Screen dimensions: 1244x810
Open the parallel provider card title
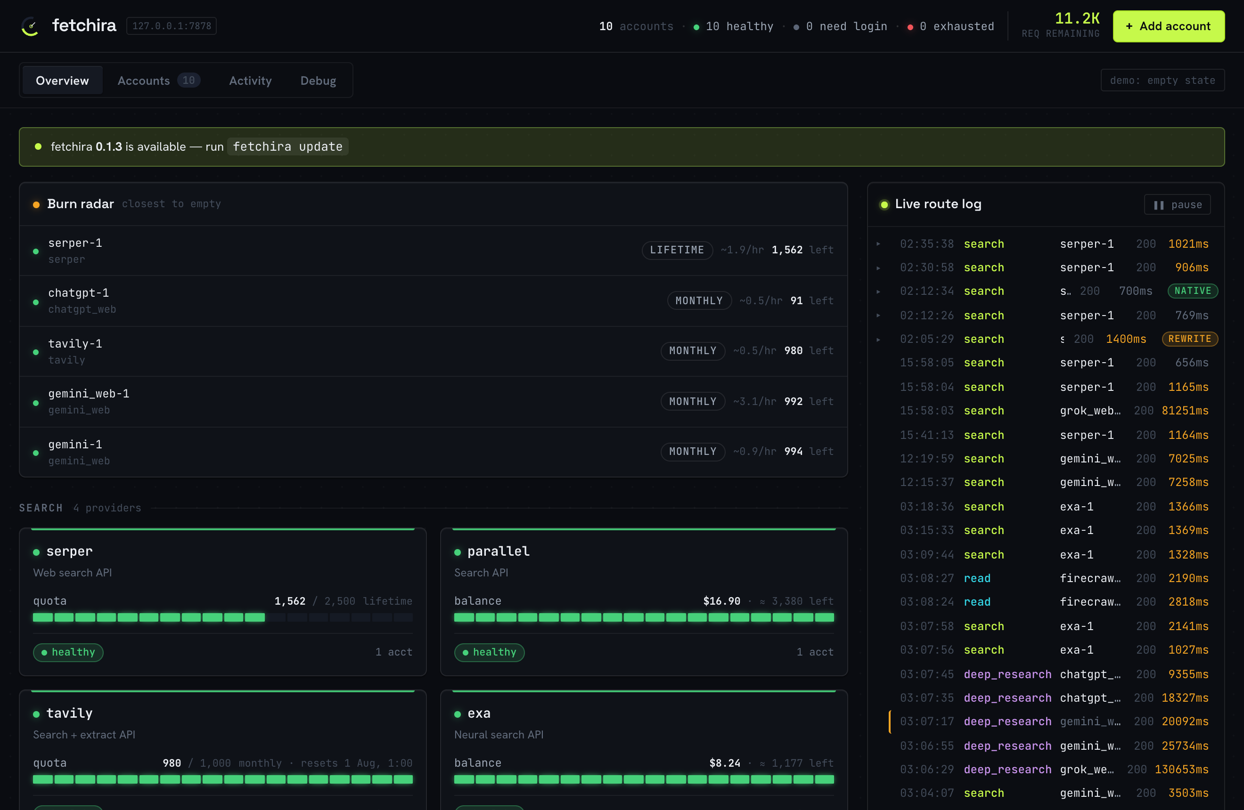tap(498, 551)
